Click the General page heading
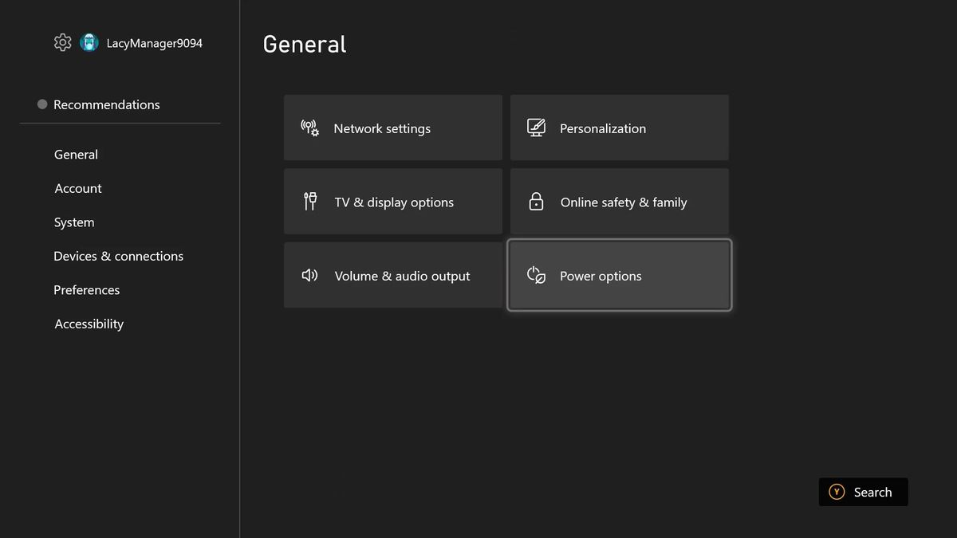Screen dimensions: 957x538 click(305, 44)
